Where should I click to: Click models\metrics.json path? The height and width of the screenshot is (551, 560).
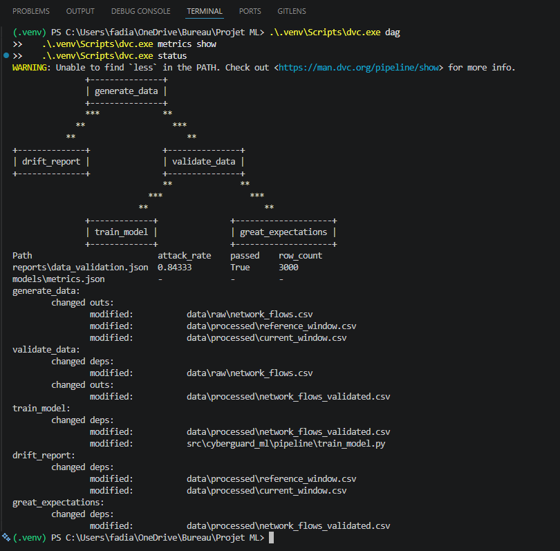tap(59, 279)
